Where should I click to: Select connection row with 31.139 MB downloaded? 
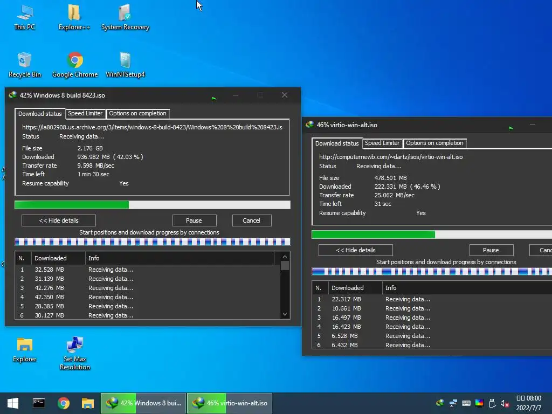[148, 279]
